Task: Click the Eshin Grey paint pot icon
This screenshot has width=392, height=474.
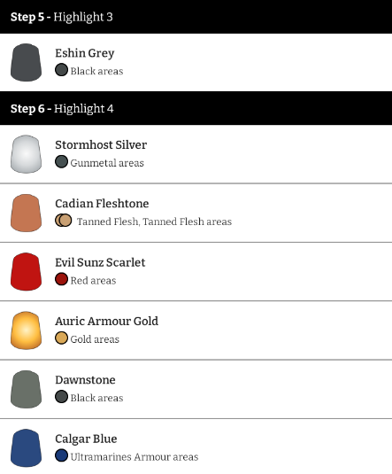Action: [x=26, y=62]
